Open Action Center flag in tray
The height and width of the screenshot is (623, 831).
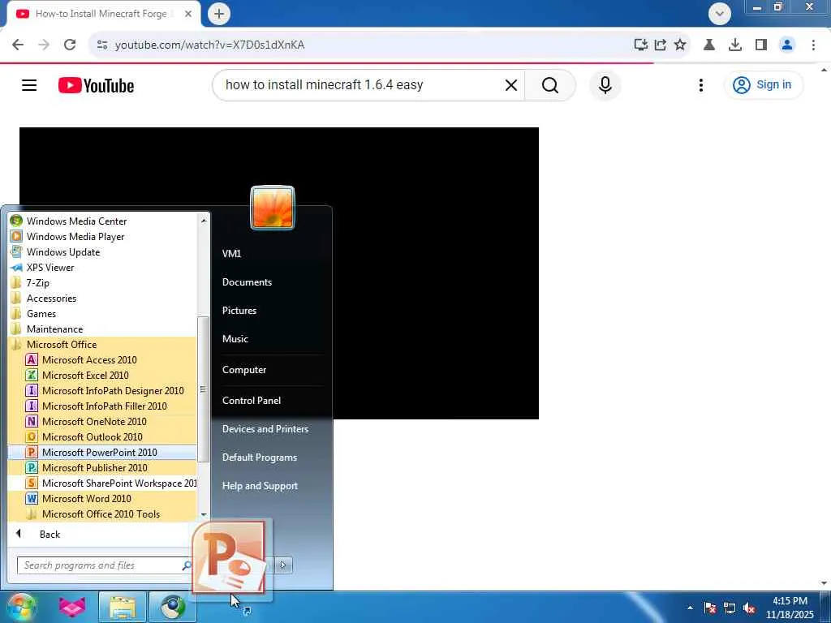[710, 608]
